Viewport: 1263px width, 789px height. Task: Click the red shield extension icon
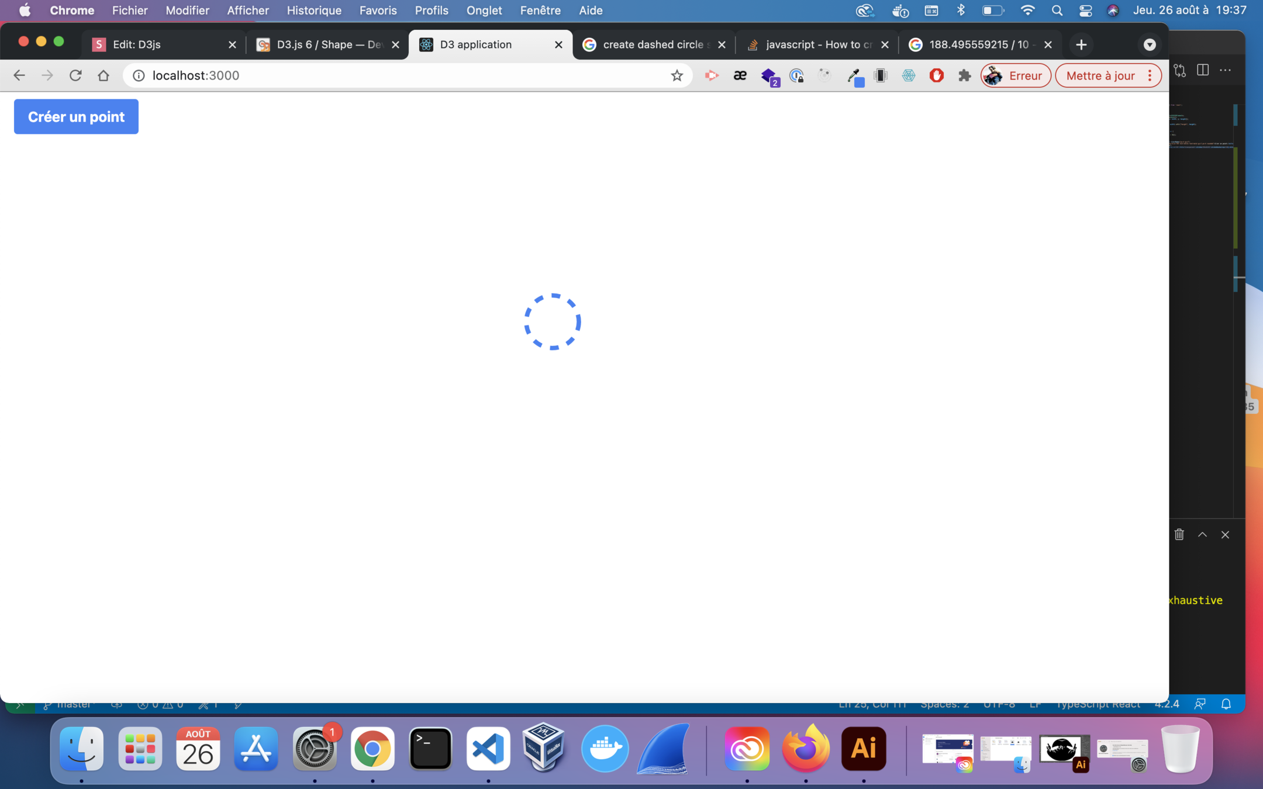[936, 75]
